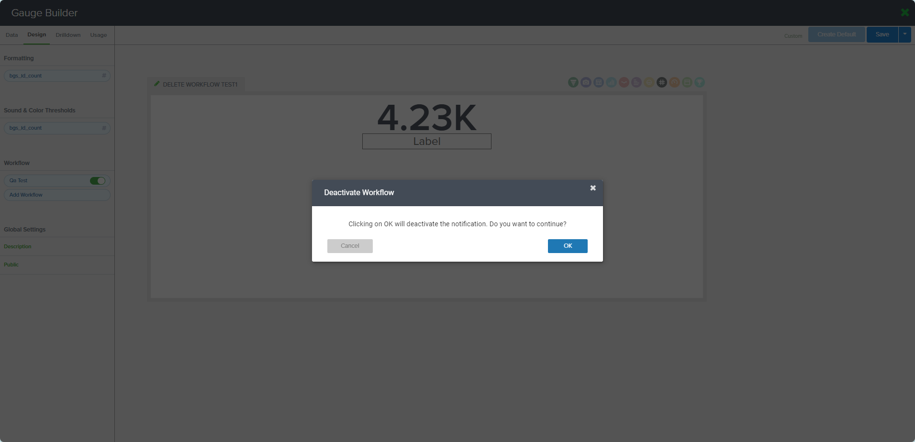Image resolution: width=915 pixels, height=442 pixels.
Task: Choose the speedometer gauge icon
Action: [x=674, y=82]
